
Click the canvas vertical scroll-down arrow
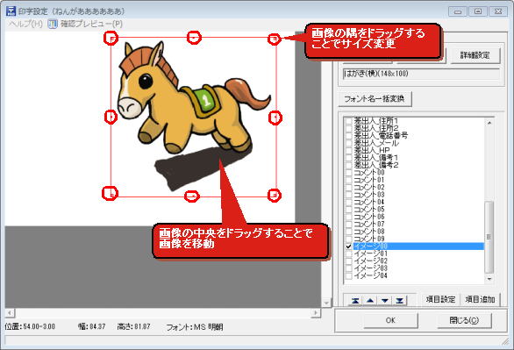tap(326, 303)
